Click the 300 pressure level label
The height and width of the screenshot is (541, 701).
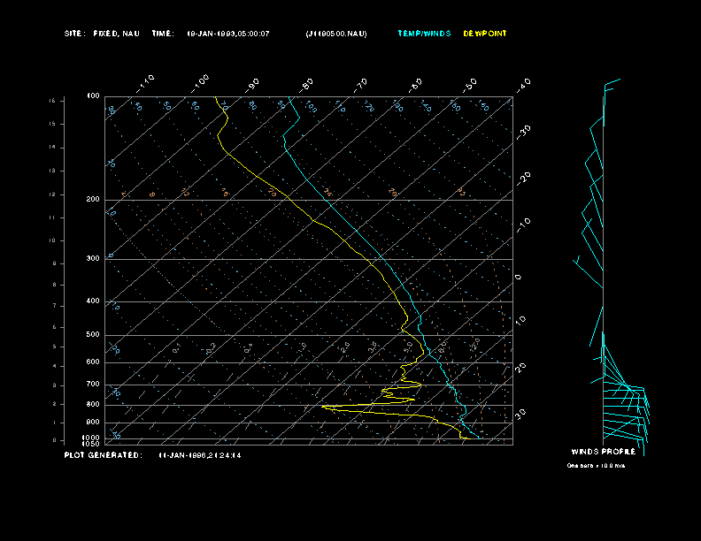[93, 258]
